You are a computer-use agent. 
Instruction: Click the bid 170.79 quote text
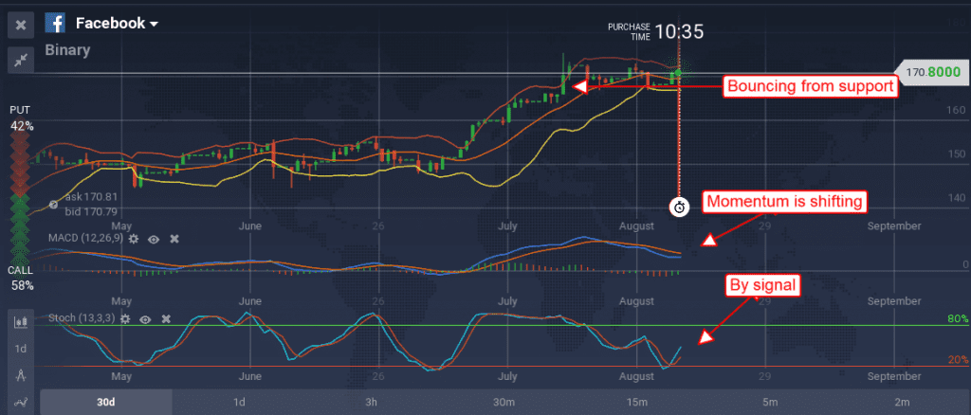point(91,212)
